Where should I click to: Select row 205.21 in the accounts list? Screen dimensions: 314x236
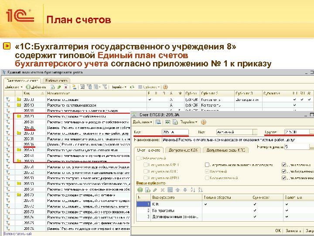point(67,122)
